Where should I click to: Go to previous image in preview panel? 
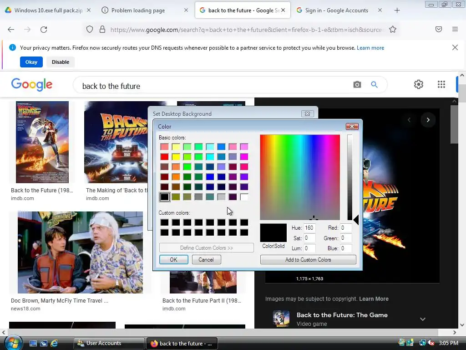[409, 120]
